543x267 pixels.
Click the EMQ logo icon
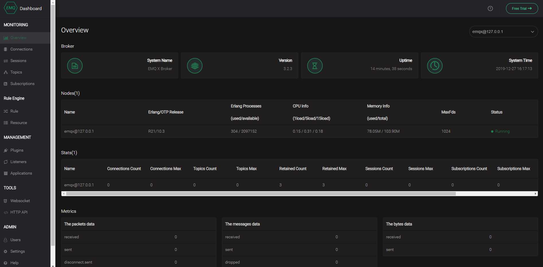10,8
